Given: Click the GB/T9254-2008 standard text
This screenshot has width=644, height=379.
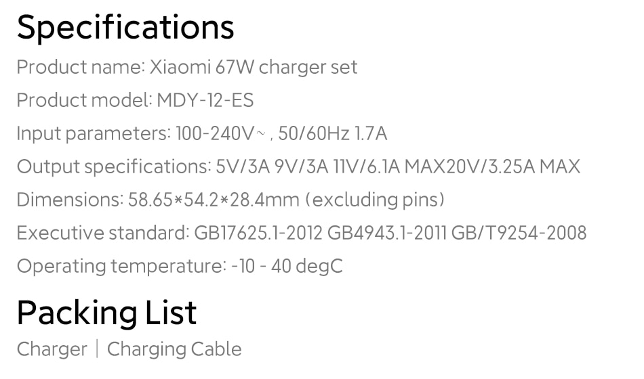Looking at the screenshot, I should pyautogui.click(x=519, y=233).
